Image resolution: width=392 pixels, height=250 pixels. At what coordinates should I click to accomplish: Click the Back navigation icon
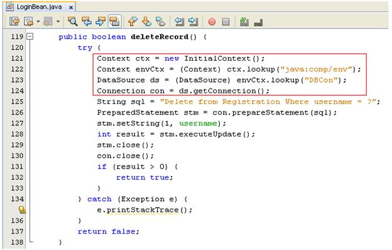pos(28,21)
